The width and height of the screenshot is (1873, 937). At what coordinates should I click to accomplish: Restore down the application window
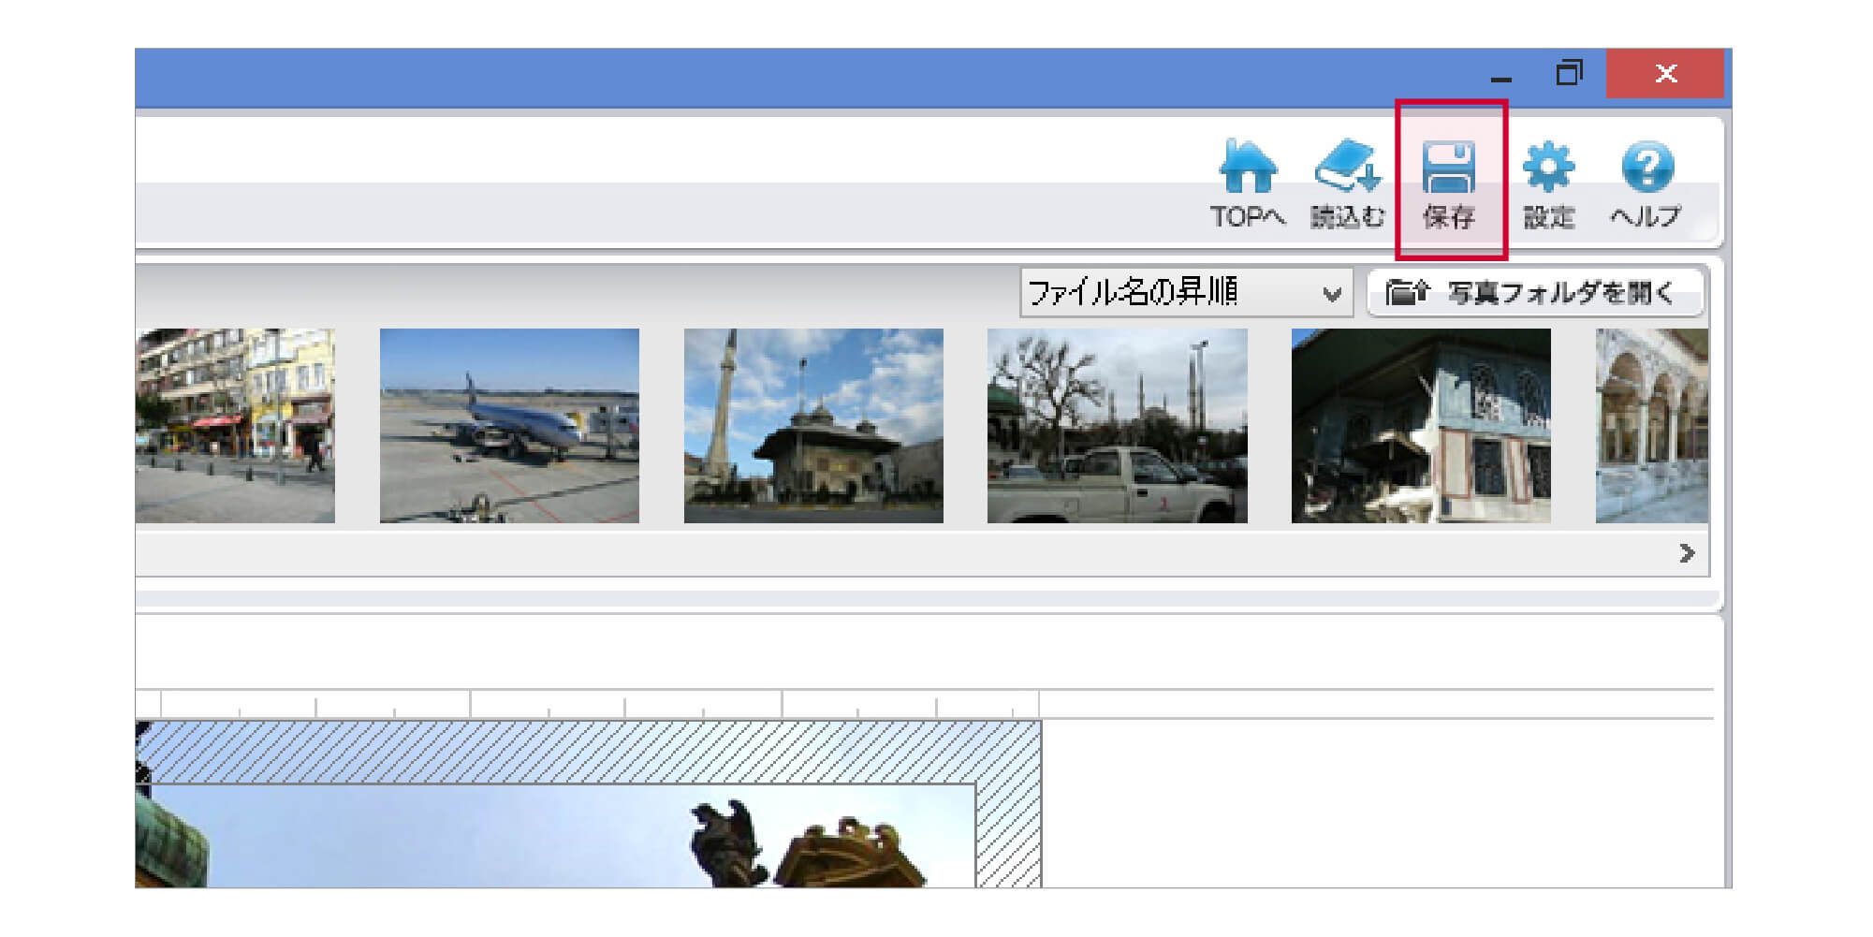tap(1569, 73)
